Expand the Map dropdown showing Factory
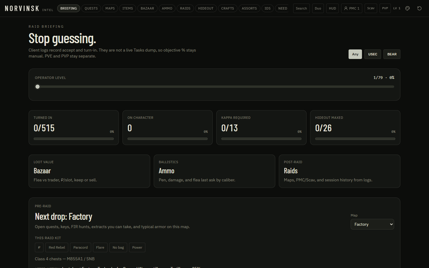The height and width of the screenshot is (268, 429). (372, 224)
